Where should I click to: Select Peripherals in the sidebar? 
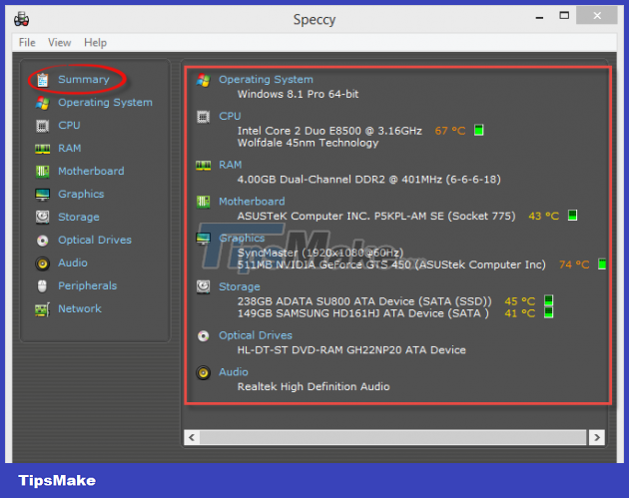[88, 285]
